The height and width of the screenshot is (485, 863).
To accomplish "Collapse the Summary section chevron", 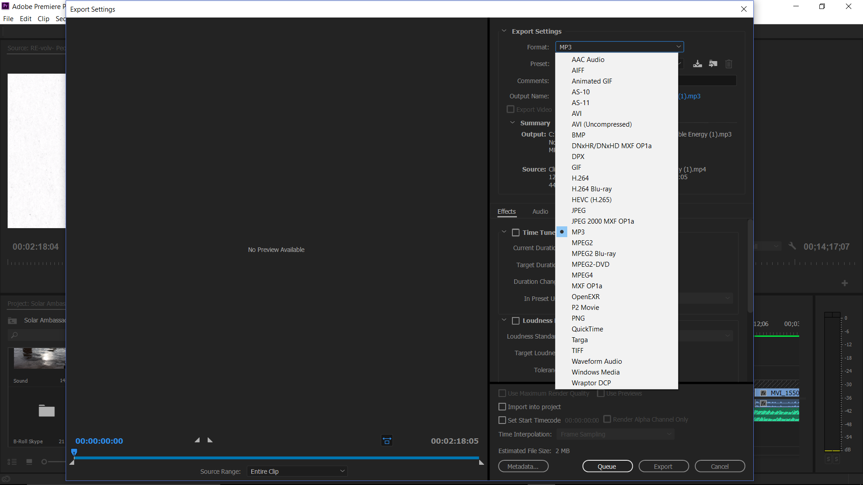I will pos(512,123).
